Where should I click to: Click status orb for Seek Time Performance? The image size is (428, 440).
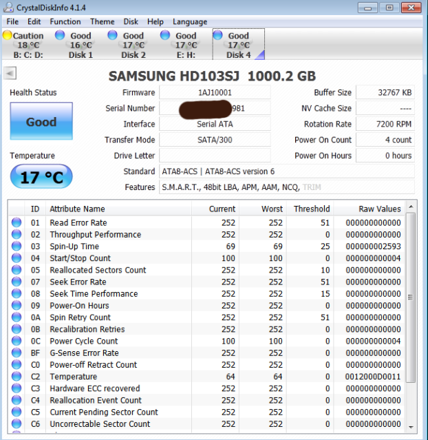[17, 293]
